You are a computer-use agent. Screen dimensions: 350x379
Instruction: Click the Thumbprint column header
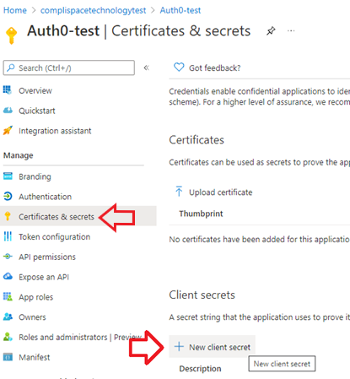[x=201, y=214]
